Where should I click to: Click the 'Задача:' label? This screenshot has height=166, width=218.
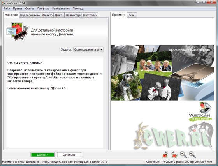66,49
